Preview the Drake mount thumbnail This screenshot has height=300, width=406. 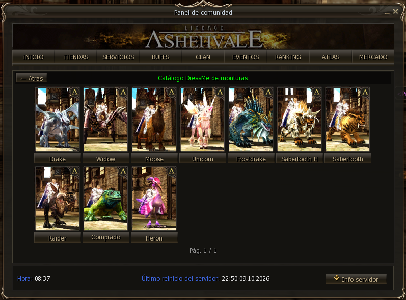click(x=57, y=119)
